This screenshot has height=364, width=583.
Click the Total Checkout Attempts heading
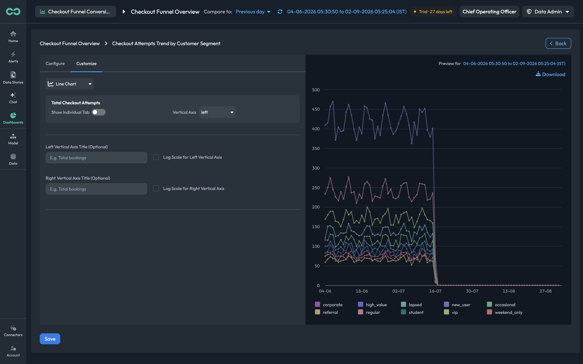pyautogui.click(x=75, y=103)
